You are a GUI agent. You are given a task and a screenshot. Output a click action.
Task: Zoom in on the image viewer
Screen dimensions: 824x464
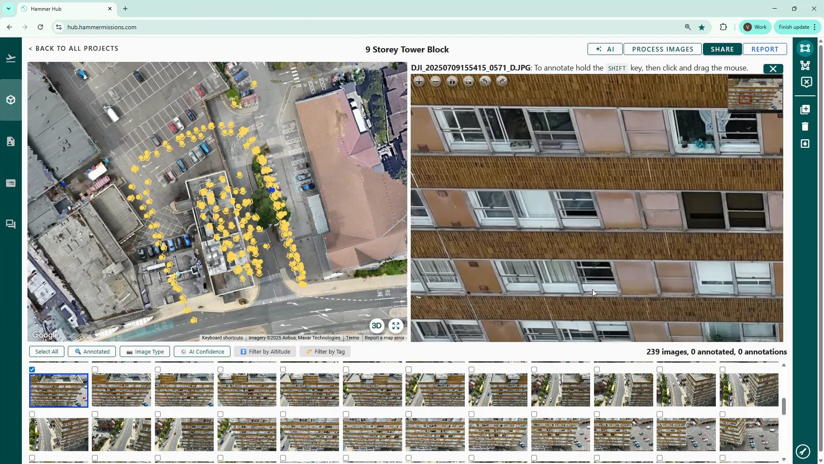(419, 81)
